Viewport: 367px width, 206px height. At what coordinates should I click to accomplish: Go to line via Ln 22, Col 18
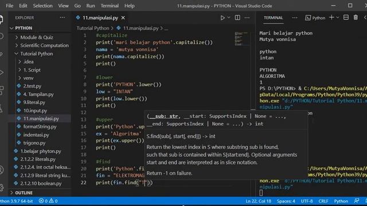(x=259, y=201)
